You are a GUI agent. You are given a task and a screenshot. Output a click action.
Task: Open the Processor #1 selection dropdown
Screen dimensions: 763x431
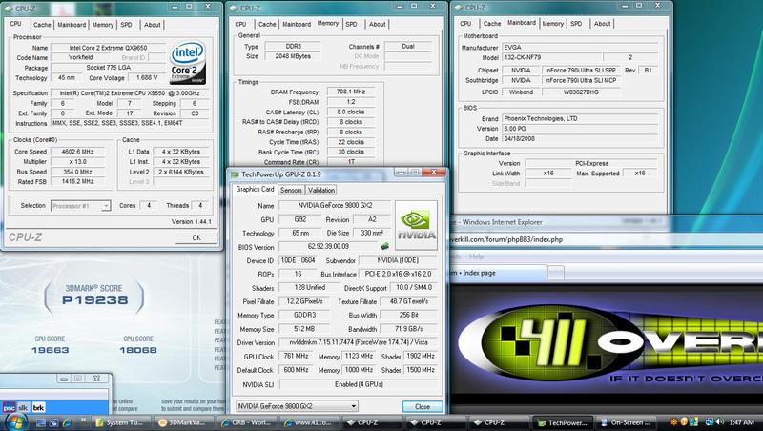(x=80, y=206)
